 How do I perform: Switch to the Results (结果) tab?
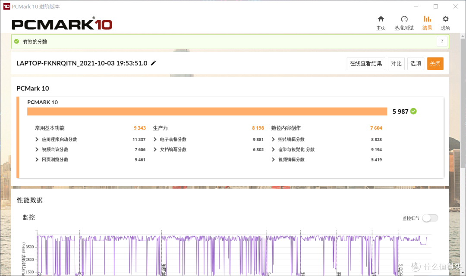pyautogui.click(x=427, y=23)
